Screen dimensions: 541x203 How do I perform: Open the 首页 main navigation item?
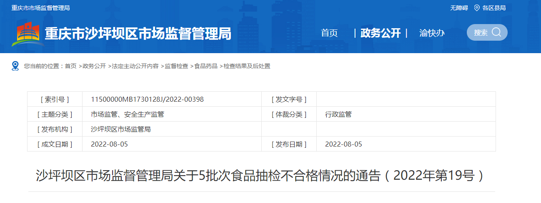329,33
